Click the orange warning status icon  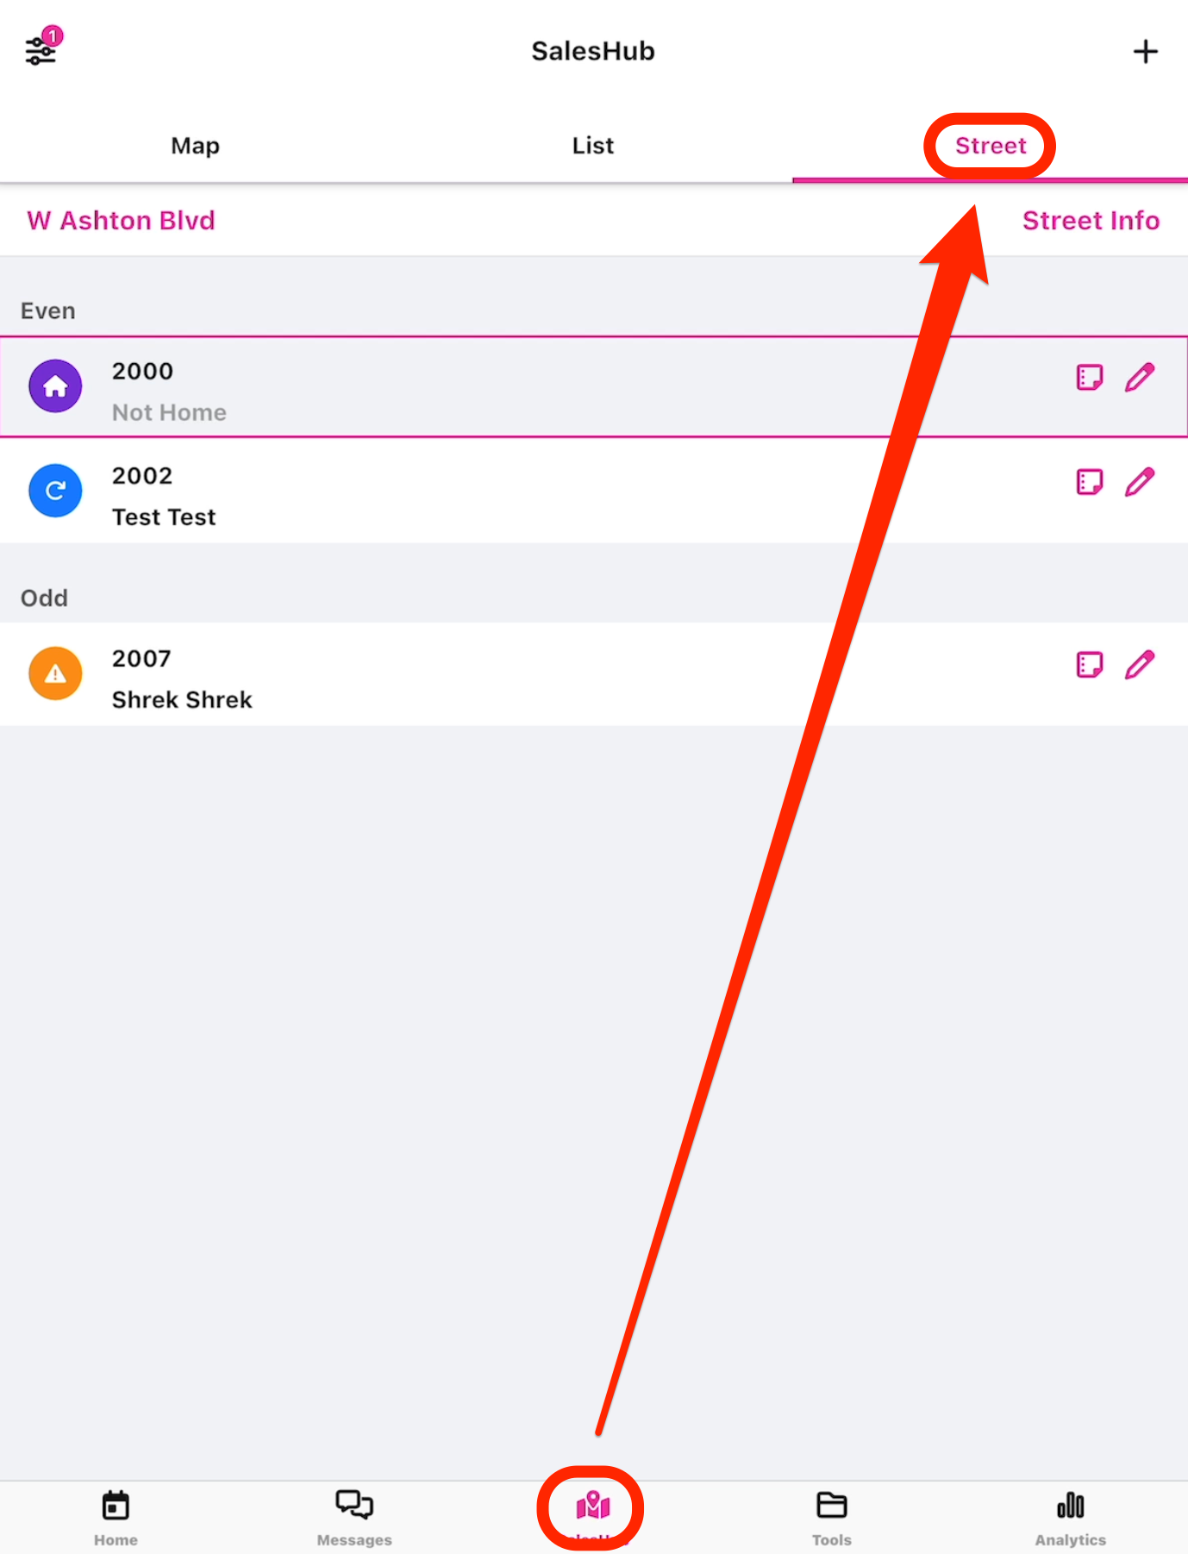(x=55, y=674)
